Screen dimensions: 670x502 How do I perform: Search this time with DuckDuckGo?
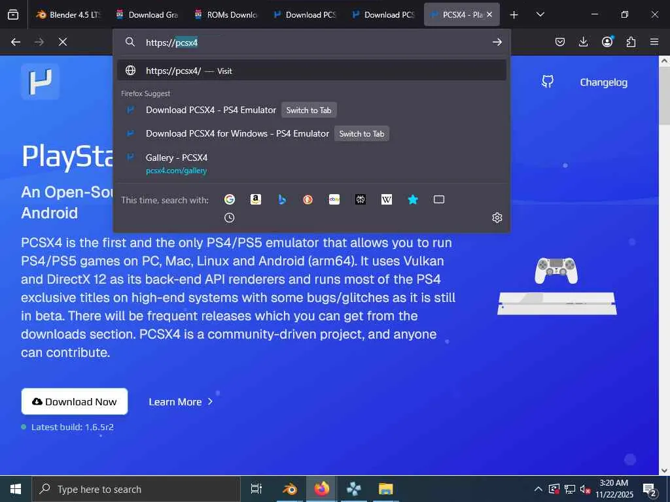[x=308, y=199]
